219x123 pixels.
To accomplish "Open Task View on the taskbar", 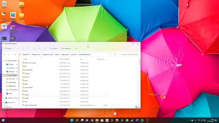I will [82, 120].
